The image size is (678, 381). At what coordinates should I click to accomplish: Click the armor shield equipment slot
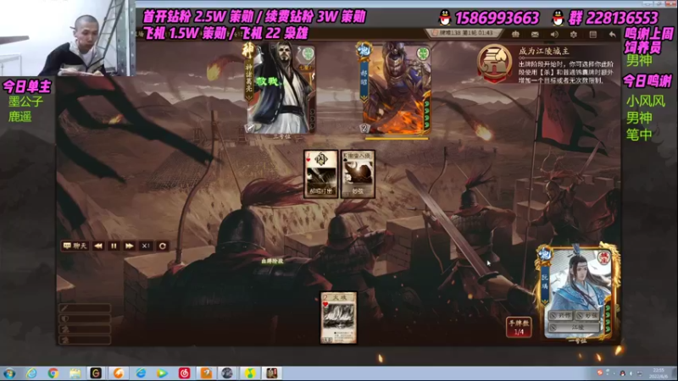point(85,319)
